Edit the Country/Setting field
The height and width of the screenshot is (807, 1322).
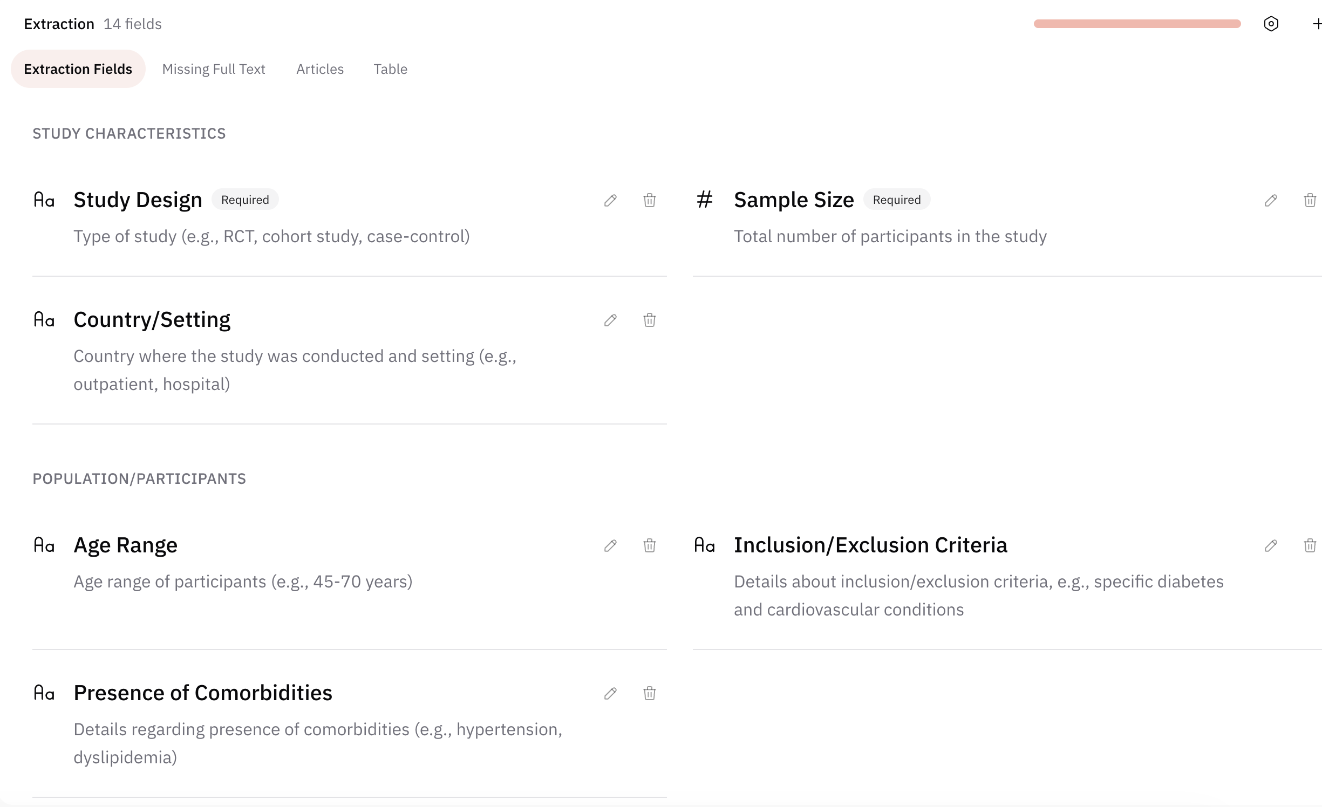pyautogui.click(x=610, y=320)
